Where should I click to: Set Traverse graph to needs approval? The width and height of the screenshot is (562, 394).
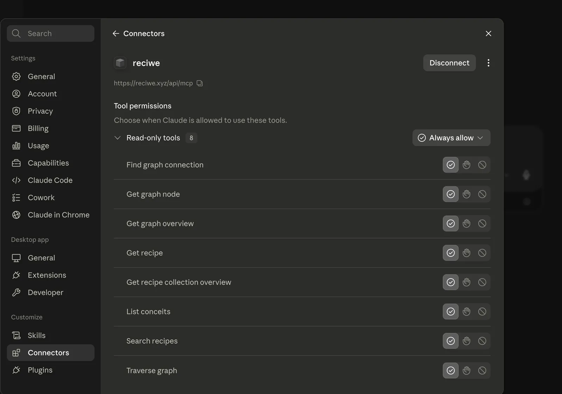(x=466, y=370)
